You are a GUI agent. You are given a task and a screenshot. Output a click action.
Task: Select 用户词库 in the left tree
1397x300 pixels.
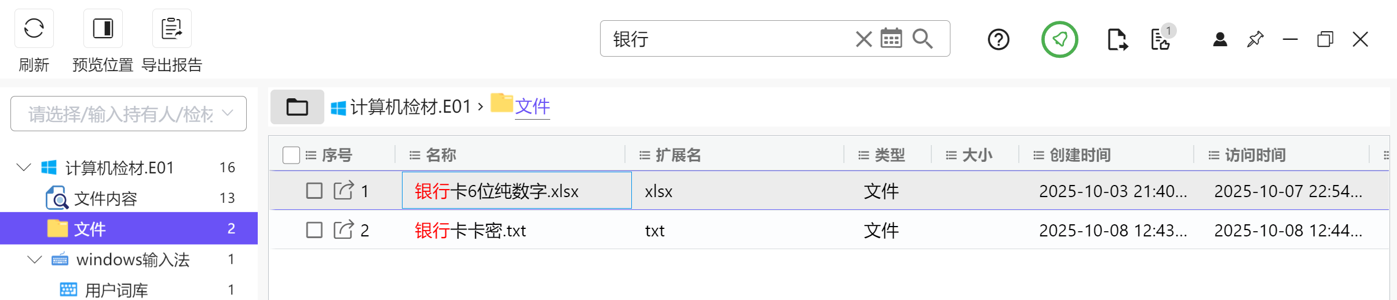point(116,290)
